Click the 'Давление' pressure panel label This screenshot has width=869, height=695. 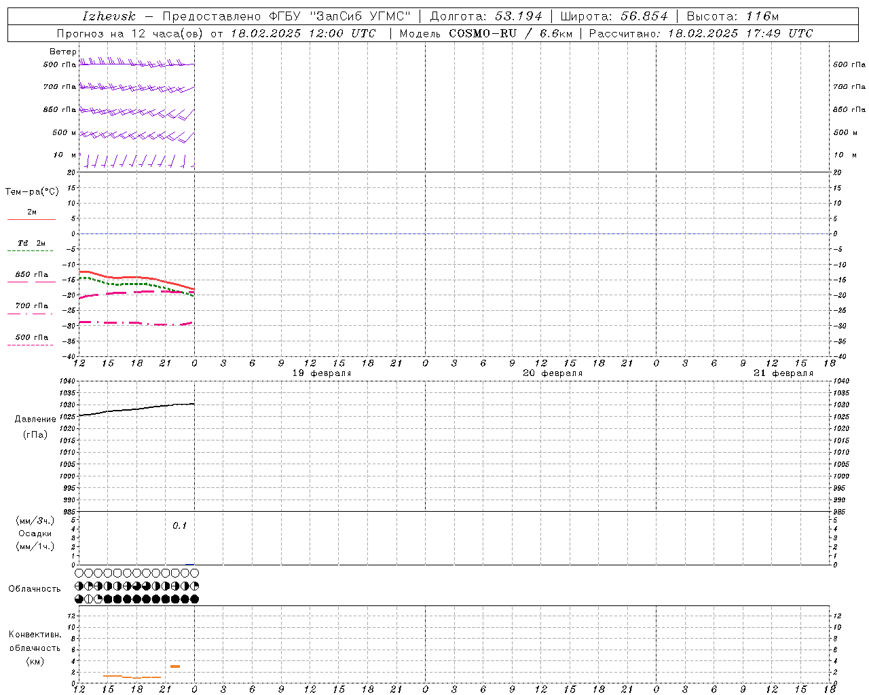tap(35, 419)
